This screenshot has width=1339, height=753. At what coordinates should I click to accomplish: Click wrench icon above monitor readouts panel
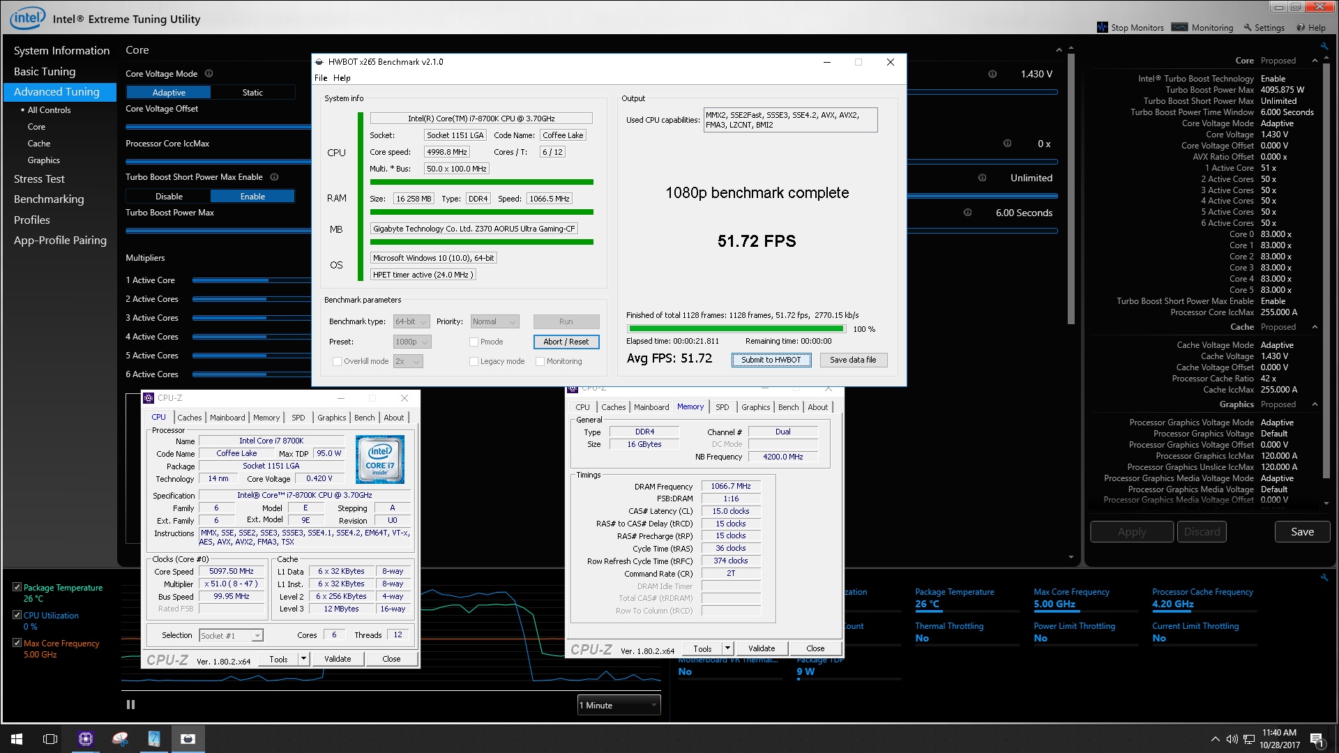[x=1324, y=577]
